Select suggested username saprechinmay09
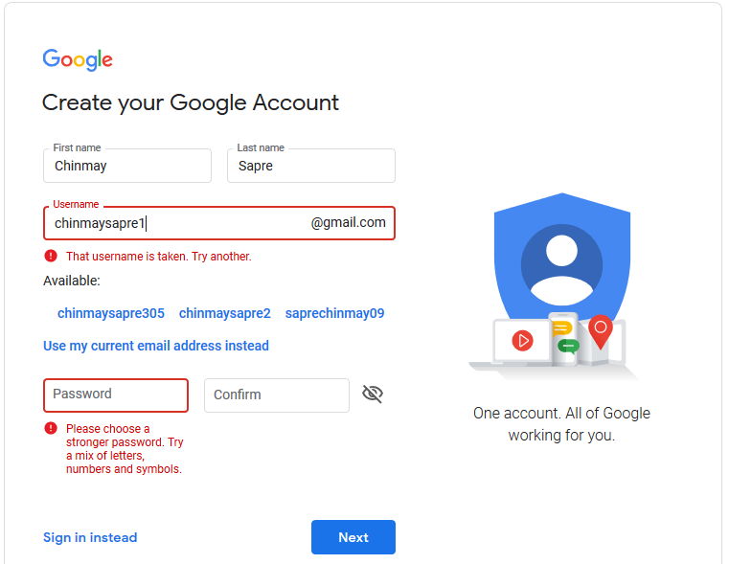This screenshot has height=564, width=729. 334,313
